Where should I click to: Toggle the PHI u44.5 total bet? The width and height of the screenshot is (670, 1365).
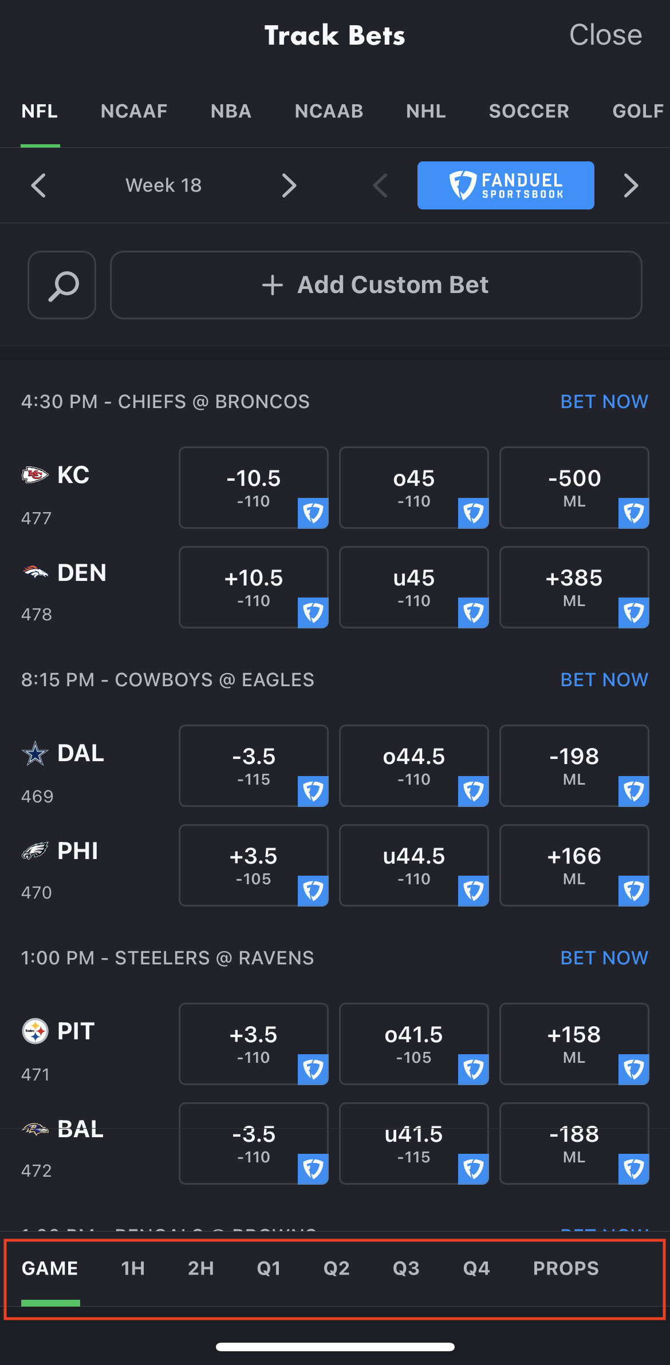413,865
